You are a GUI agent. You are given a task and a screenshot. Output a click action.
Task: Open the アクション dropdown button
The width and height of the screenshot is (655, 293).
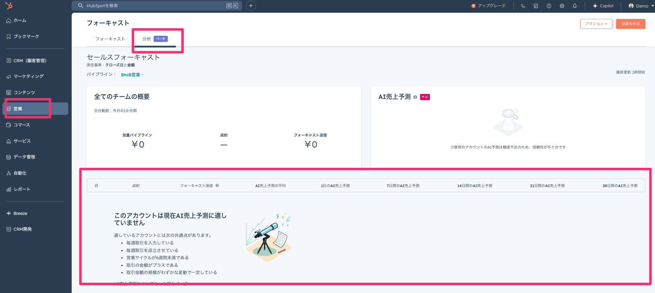pyautogui.click(x=596, y=24)
